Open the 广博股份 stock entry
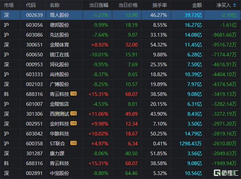 click(59, 84)
